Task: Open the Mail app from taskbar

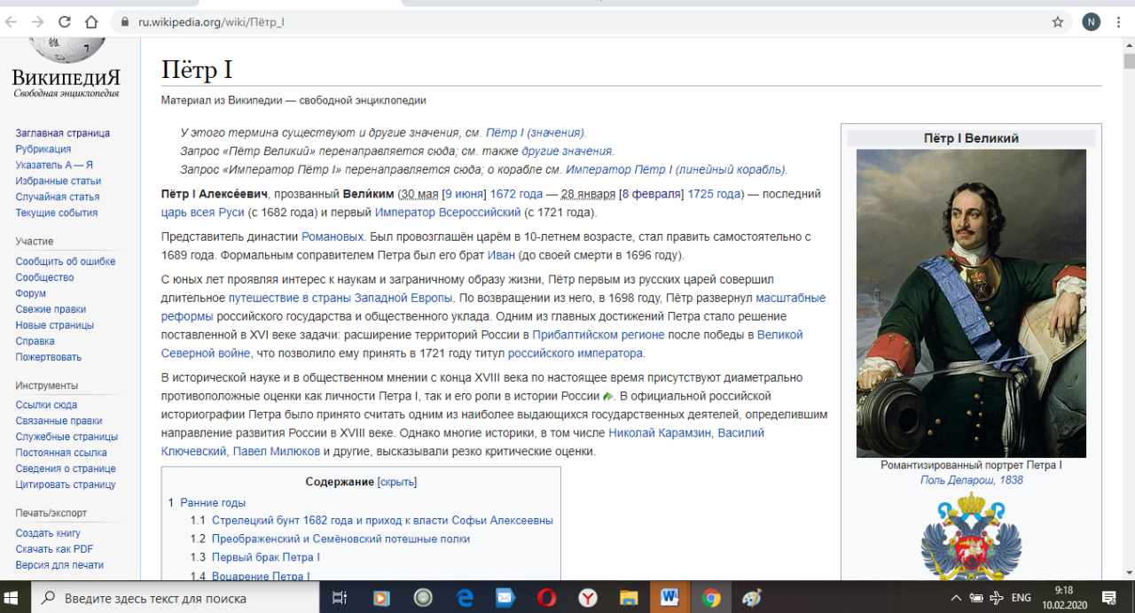Action: [505, 598]
